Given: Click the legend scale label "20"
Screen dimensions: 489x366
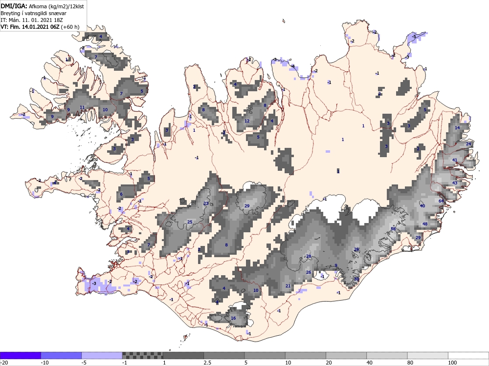Looking at the screenshot, I should coord(329,363).
